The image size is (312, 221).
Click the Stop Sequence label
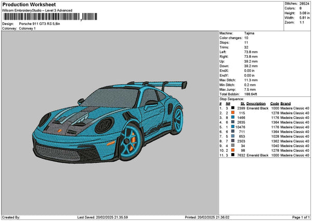(231, 98)
